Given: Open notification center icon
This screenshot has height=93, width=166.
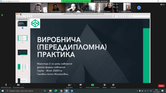Looking at the screenshot, I should [x=163, y=91].
